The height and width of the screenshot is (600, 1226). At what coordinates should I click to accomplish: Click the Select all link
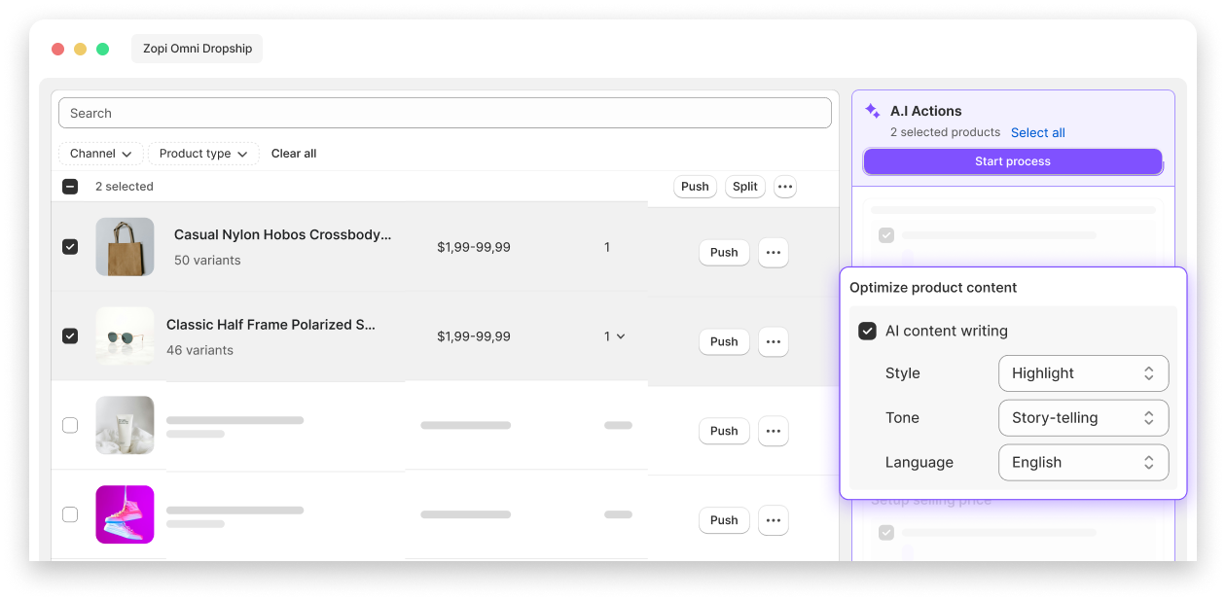[1037, 132]
